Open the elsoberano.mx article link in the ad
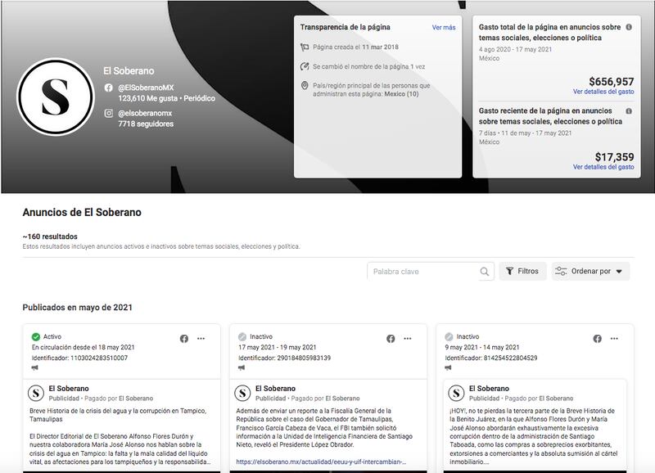 point(321,462)
